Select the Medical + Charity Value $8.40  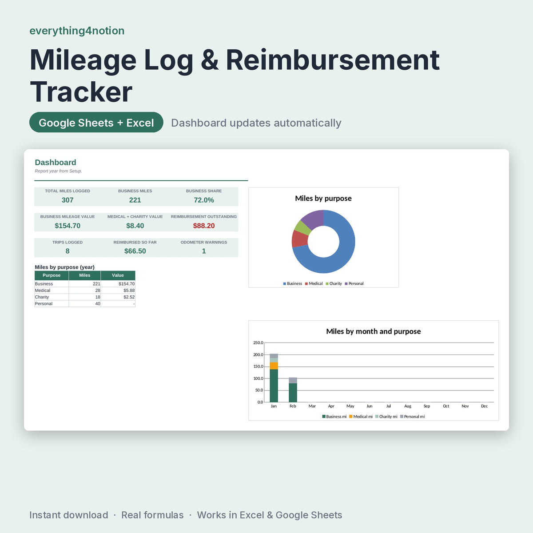point(135,226)
